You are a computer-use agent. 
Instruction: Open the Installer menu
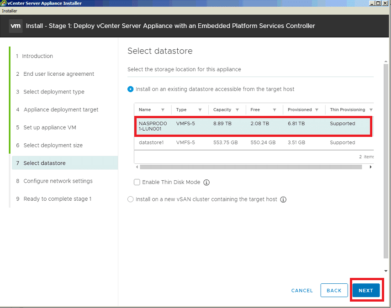click(x=10, y=11)
